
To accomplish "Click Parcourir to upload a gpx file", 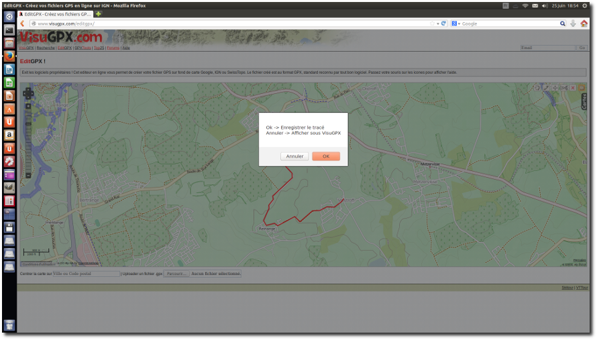I will pos(176,274).
